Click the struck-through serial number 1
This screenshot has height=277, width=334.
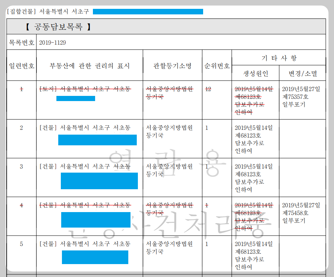[x=21, y=89]
